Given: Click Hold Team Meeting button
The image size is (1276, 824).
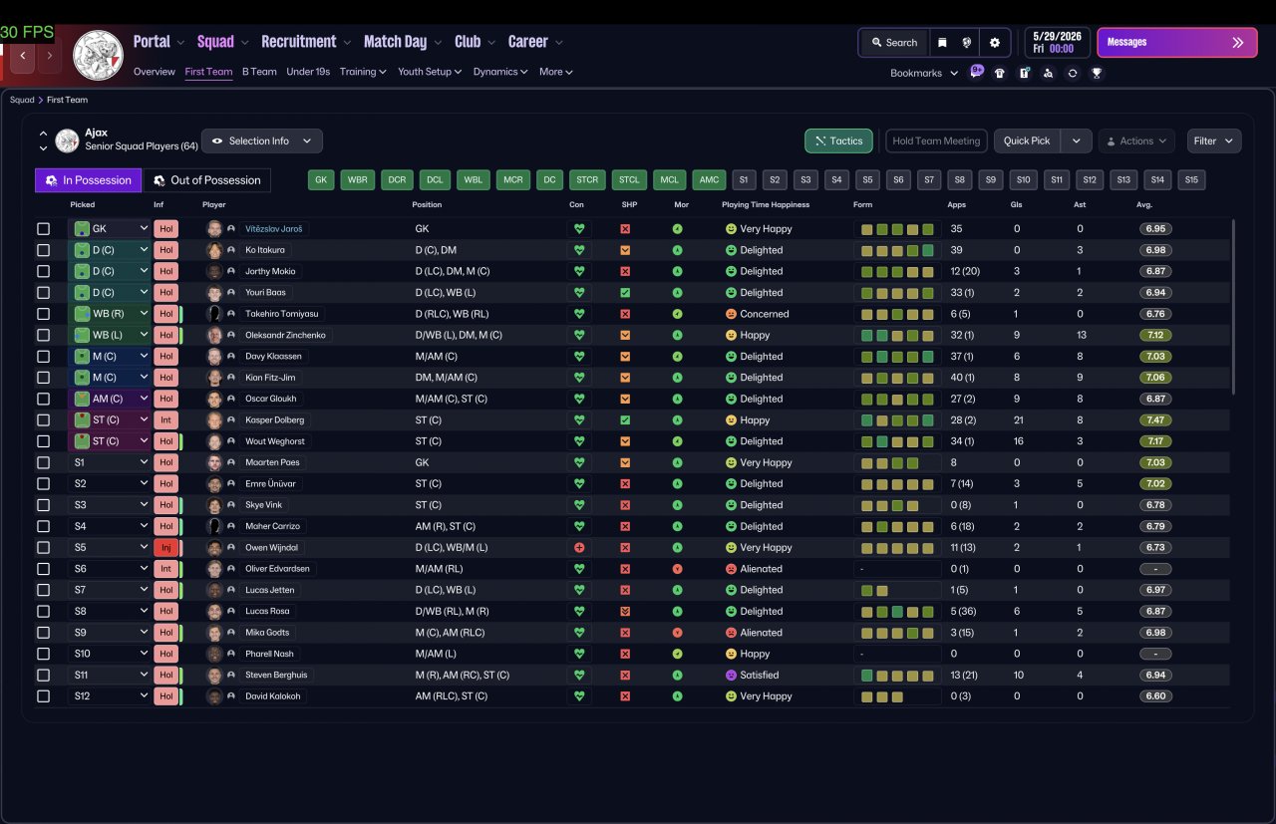Looking at the screenshot, I should [936, 140].
